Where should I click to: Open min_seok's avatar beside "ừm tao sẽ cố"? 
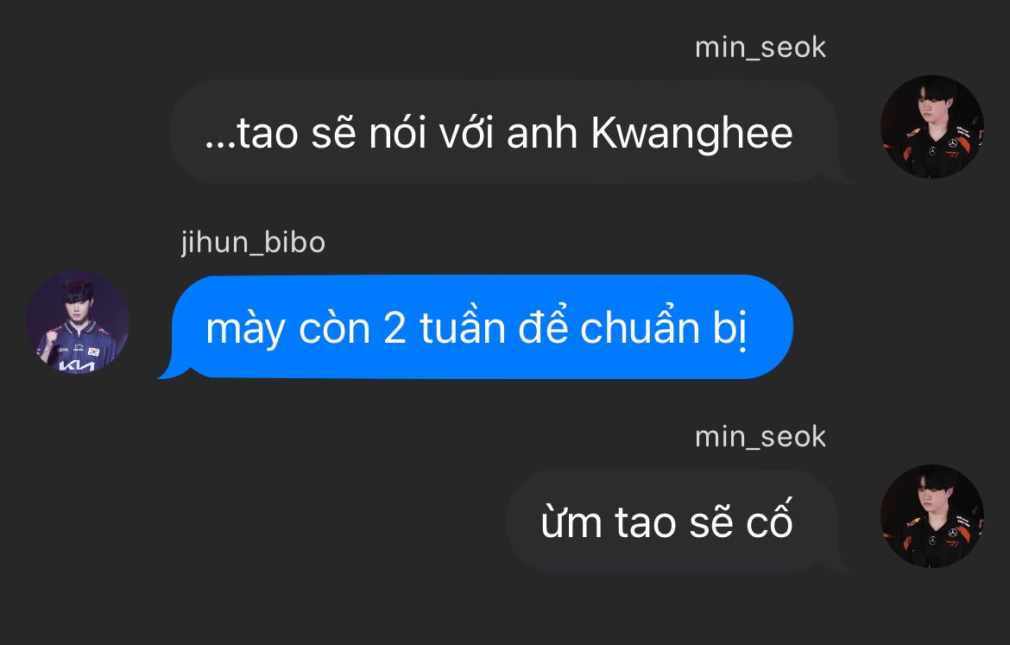click(x=932, y=516)
